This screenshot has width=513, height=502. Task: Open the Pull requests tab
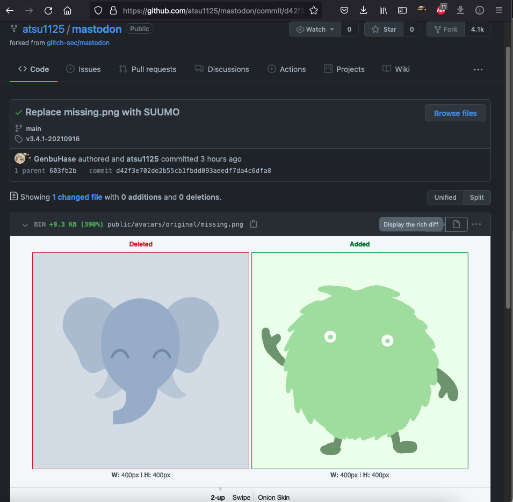click(x=148, y=69)
